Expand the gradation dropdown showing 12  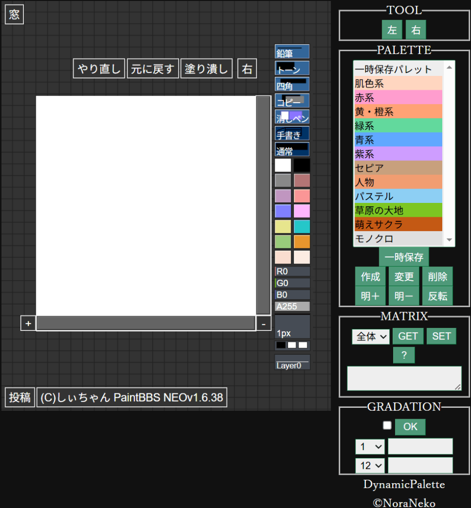point(370,465)
